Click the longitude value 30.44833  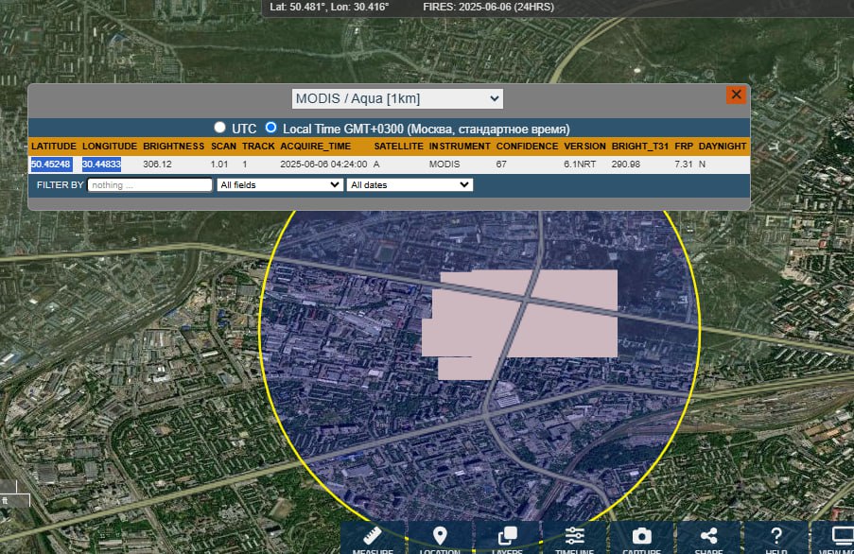[101, 164]
